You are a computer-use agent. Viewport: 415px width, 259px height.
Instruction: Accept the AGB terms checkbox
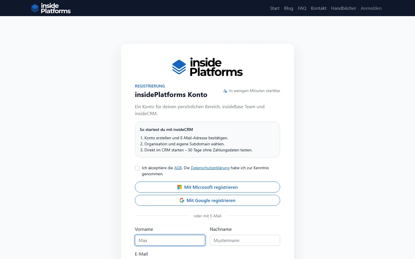pyautogui.click(x=137, y=168)
